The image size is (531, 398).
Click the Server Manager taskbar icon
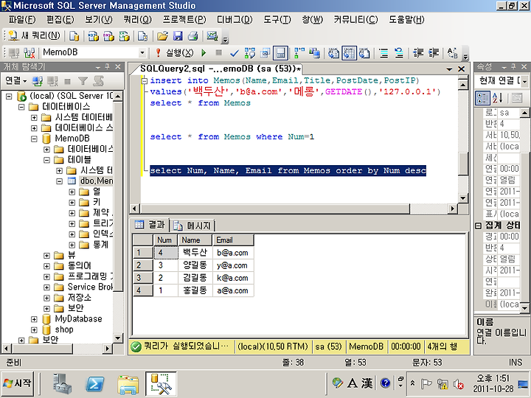pyautogui.click(x=62, y=384)
